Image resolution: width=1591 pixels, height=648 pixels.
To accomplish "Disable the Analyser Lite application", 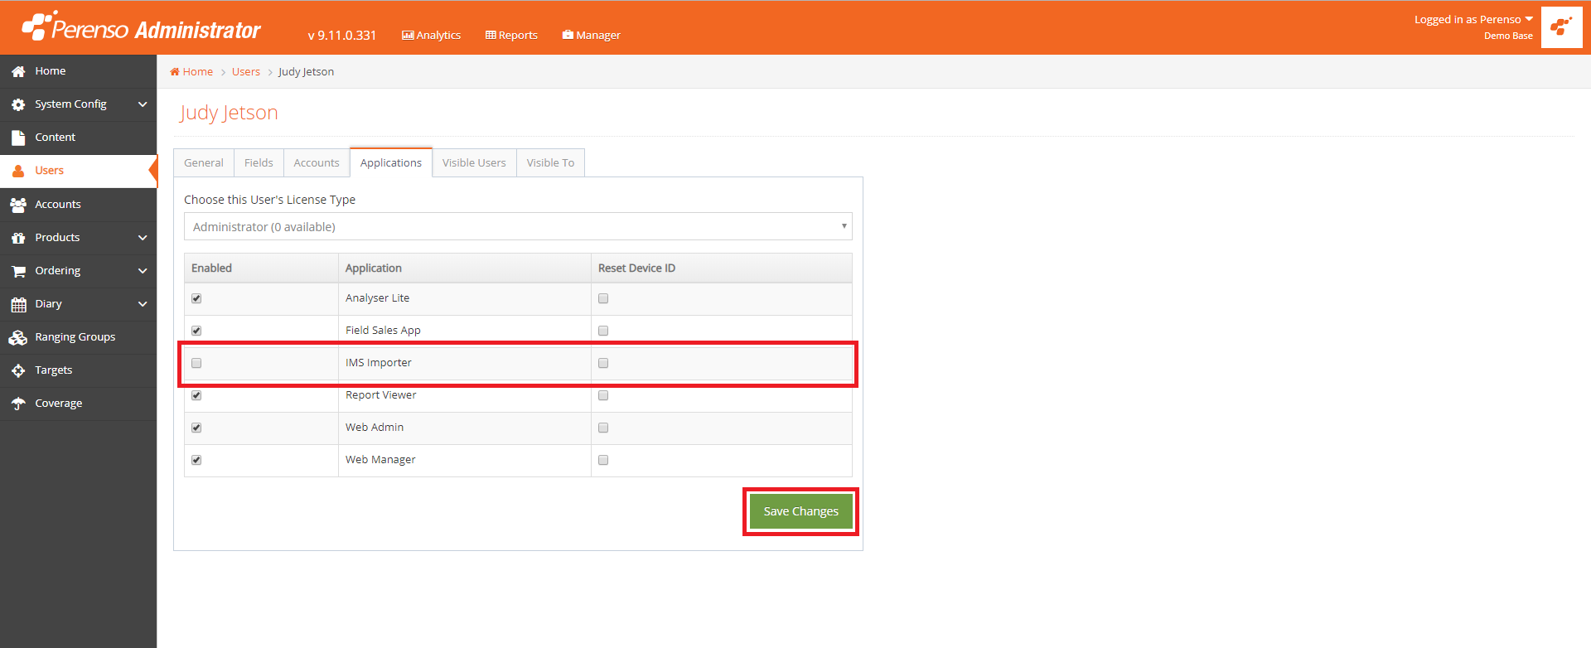I will pyautogui.click(x=196, y=298).
